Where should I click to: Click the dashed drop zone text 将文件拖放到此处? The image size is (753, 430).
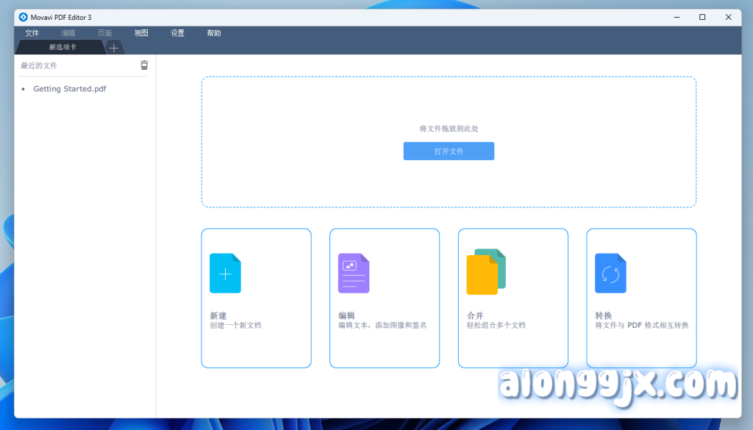click(x=449, y=129)
